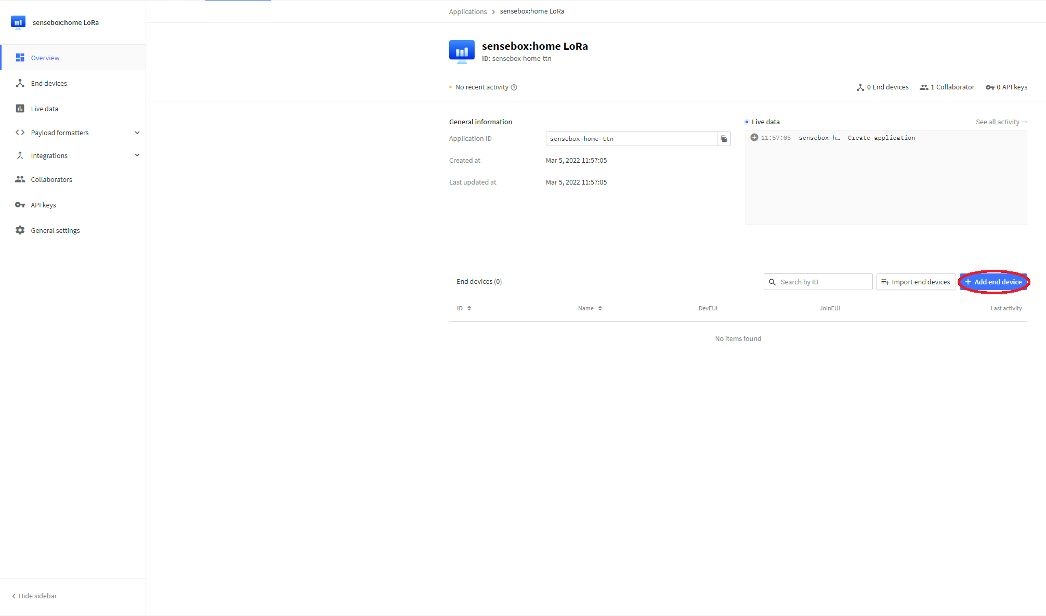Click Add end device button

[993, 282]
